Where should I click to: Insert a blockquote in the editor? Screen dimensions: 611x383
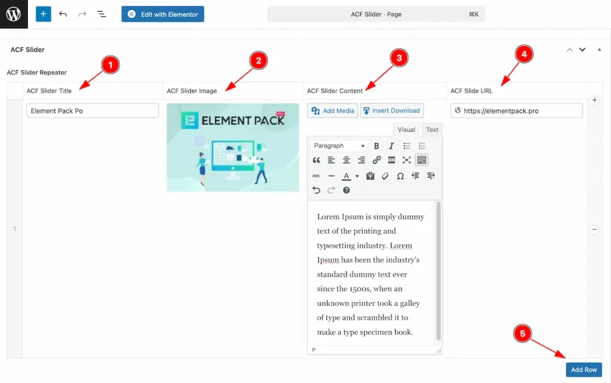(x=316, y=160)
